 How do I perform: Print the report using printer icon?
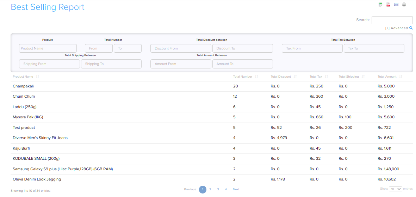click(x=404, y=5)
